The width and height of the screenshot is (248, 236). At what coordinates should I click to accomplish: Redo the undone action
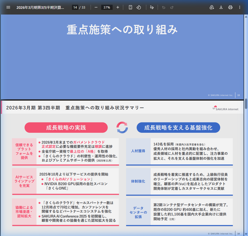172,7
